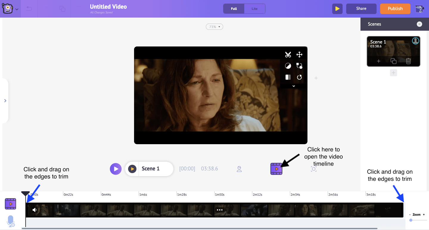Open the video timeline filmstrip icon
Screen dimensions: 429x230
[276, 169]
